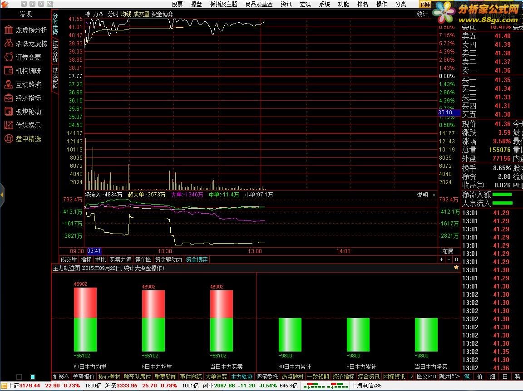Click the sidebar collapse arrow on left edge

tap(2, 195)
